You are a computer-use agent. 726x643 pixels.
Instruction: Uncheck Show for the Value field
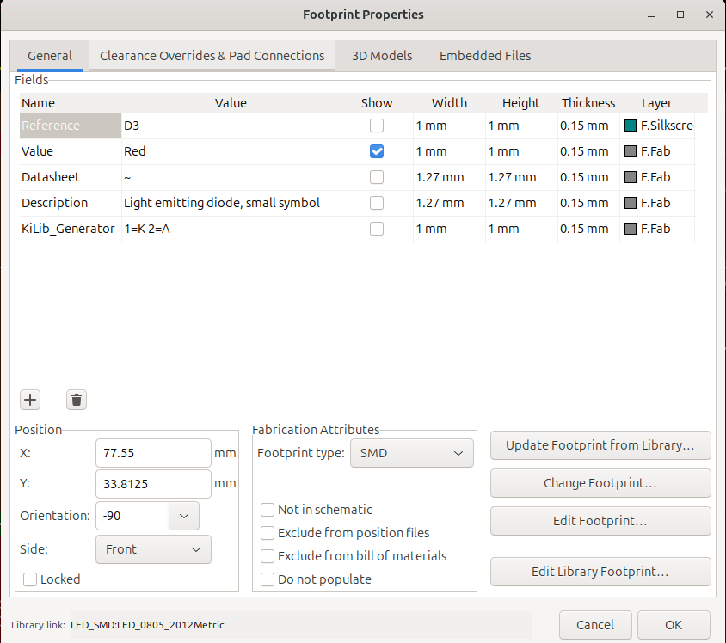pos(377,151)
